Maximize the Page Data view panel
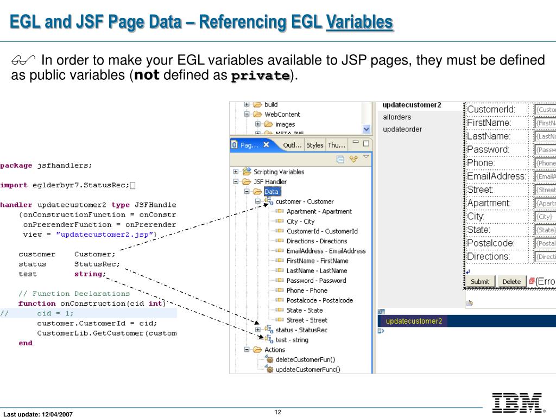This screenshot has width=556, height=417. [x=366, y=143]
